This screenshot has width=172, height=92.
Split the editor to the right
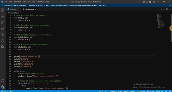coord(167,9)
